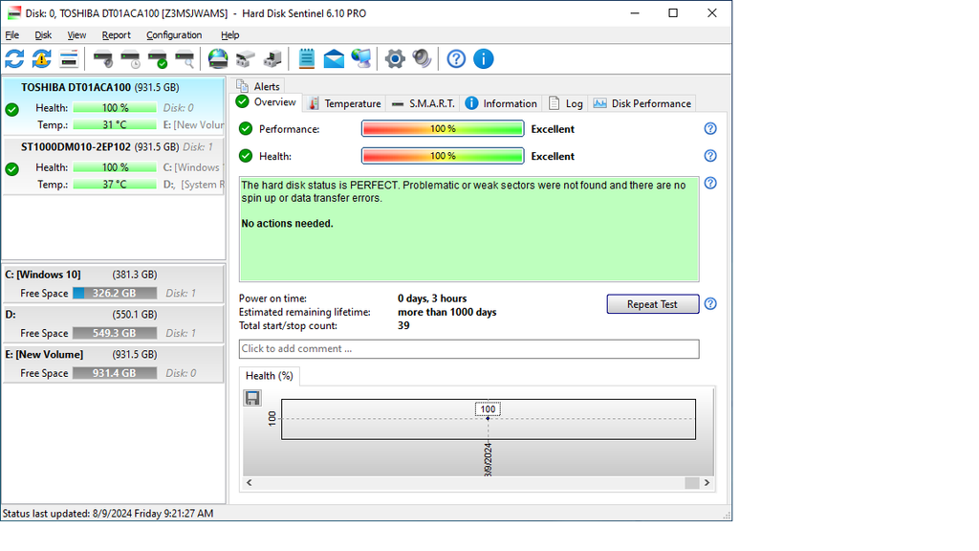Select the C: [Windows 10] partition
Screen dimensions: 979x551
(114, 284)
